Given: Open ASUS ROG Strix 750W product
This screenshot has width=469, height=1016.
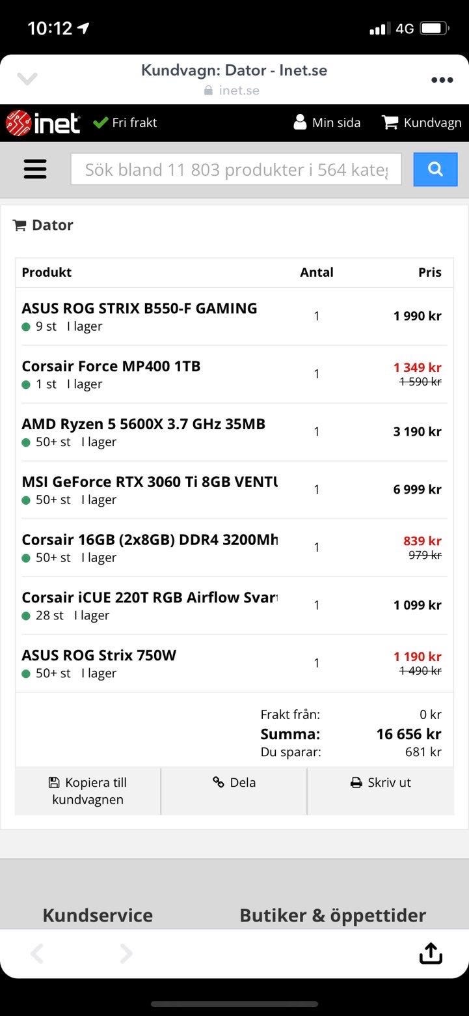Looking at the screenshot, I should [99, 655].
